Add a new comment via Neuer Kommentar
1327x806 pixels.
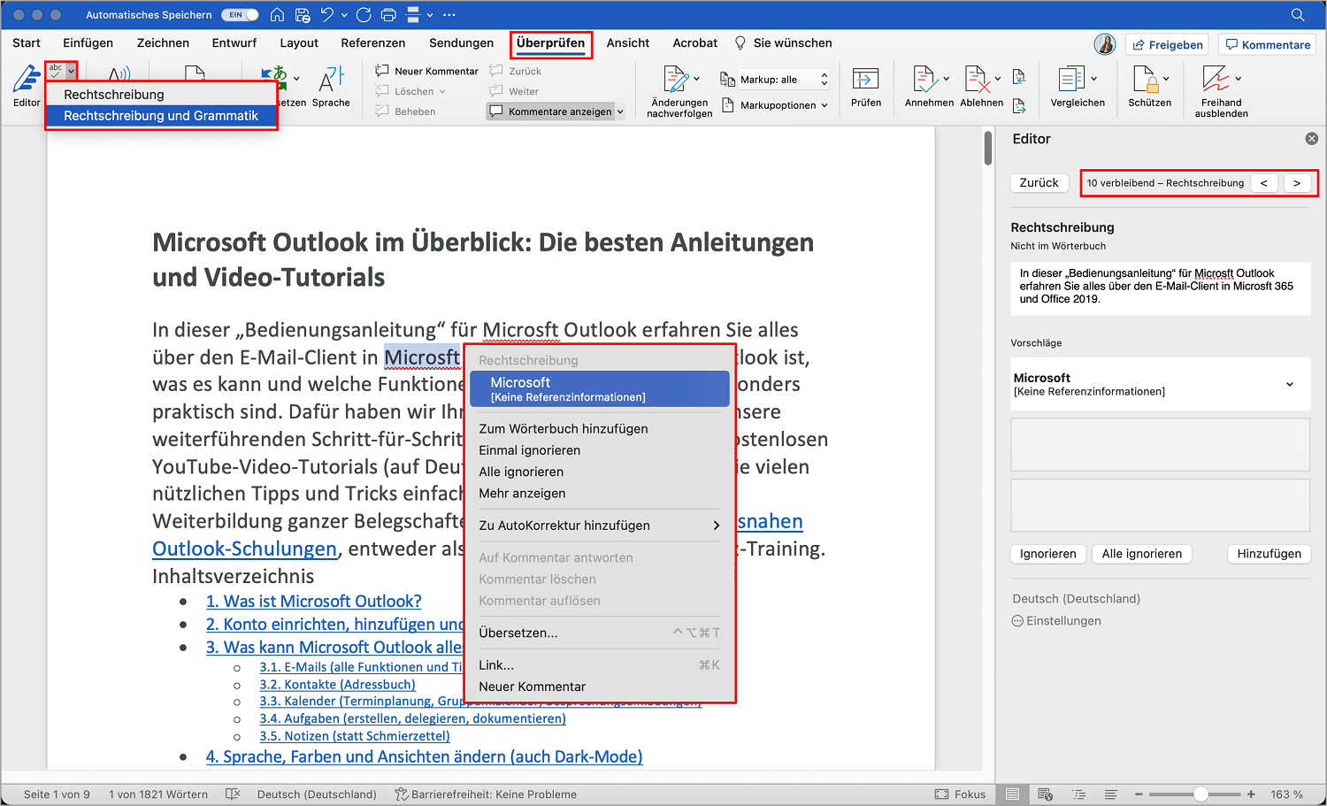tap(426, 71)
